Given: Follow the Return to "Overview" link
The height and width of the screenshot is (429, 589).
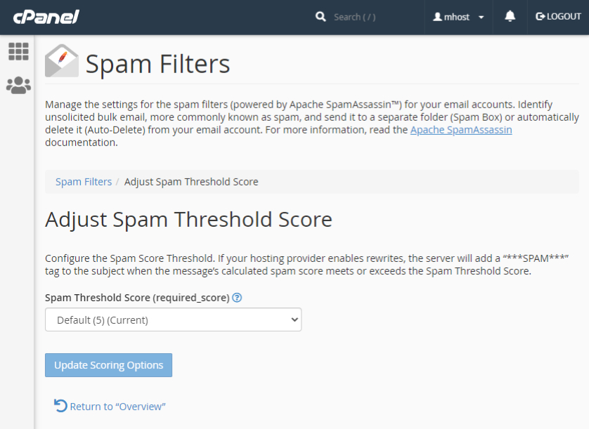Looking at the screenshot, I should 117,407.
